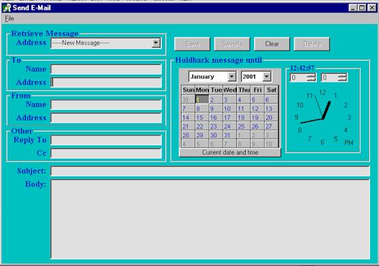Click the SaveAs button

pos(232,44)
